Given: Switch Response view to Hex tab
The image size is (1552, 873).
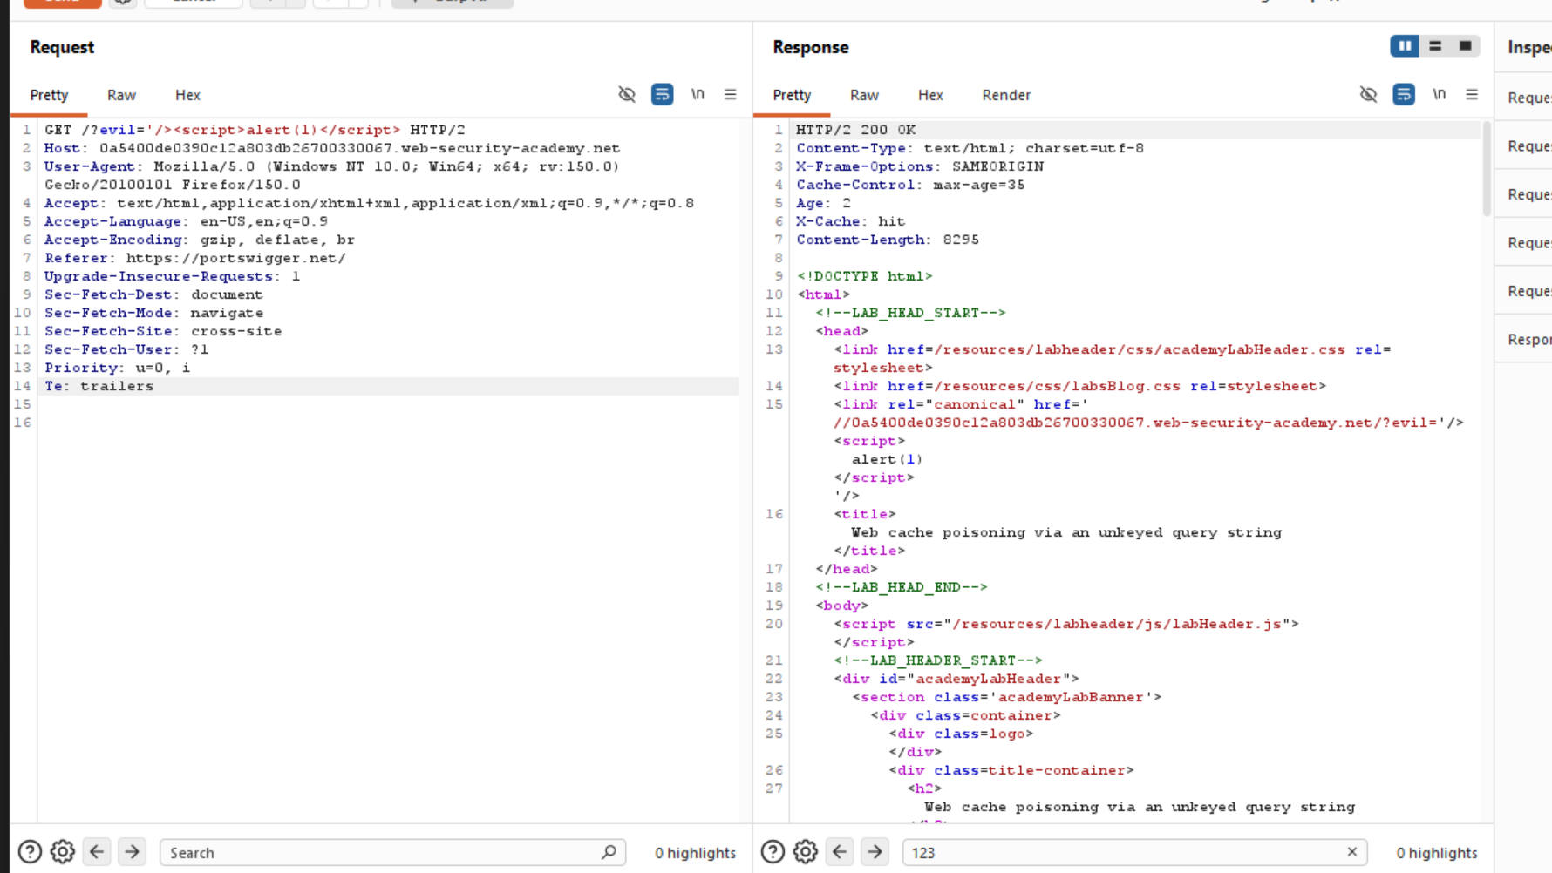Looking at the screenshot, I should 930,95.
